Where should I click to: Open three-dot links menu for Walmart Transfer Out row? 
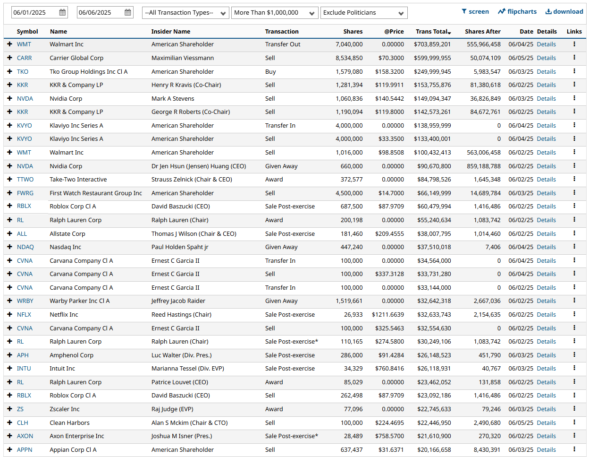click(x=574, y=44)
